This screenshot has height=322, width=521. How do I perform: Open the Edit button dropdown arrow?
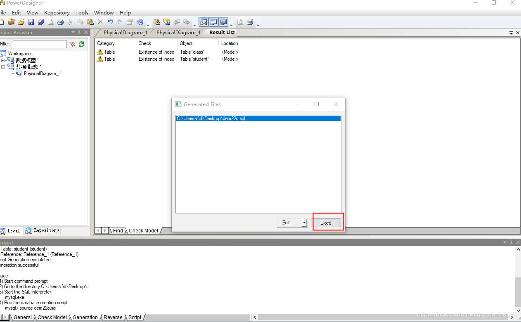pyautogui.click(x=305, y=223)
